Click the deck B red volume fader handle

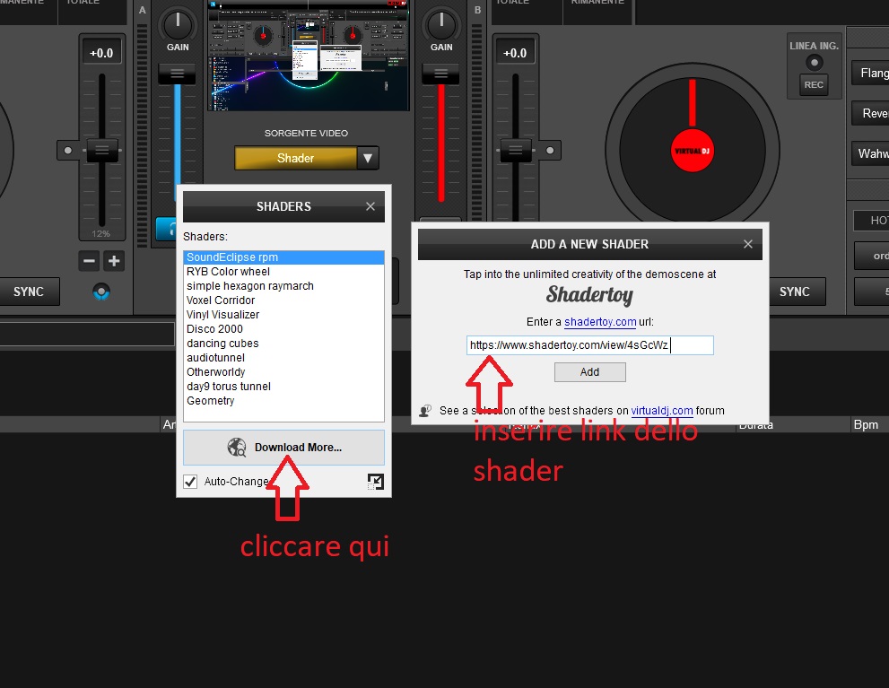(x=440, y=74)
